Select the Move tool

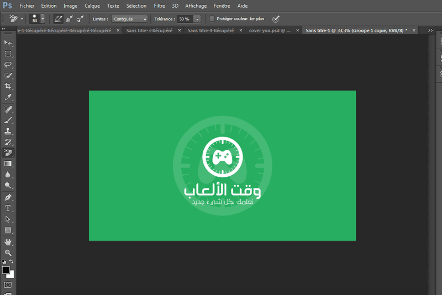click(8, 43)
